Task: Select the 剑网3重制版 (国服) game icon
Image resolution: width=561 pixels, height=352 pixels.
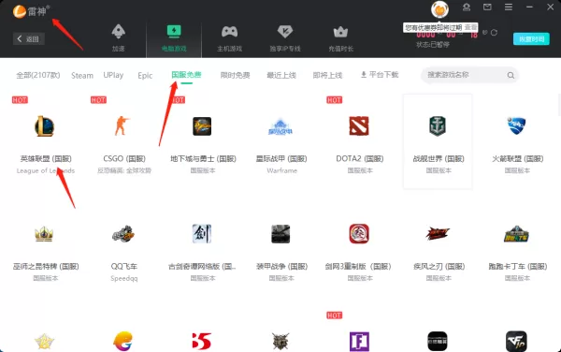Action: tap(359, 234)
